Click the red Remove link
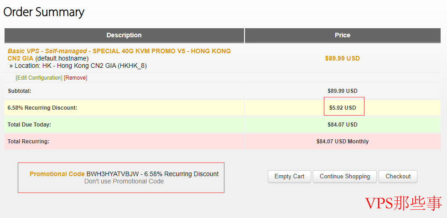The image size is (447, 218). point(75,78)
